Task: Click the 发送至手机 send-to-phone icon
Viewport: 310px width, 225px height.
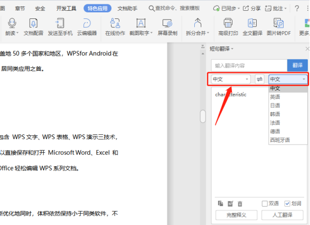Action: 60,23
